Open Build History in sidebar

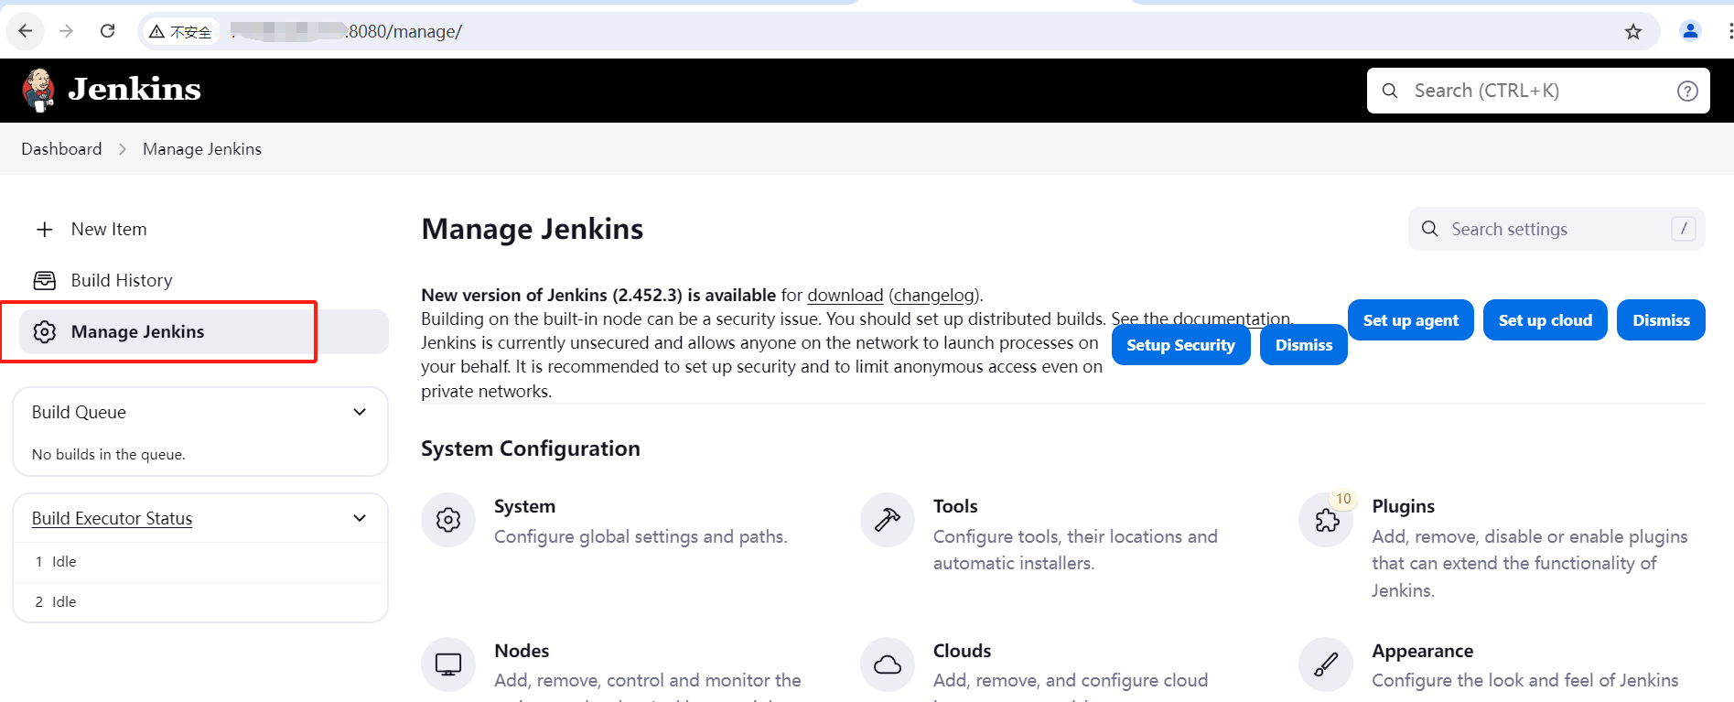click(122, 280)
